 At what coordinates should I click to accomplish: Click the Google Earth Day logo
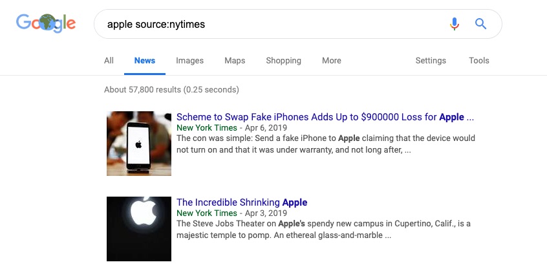(46, 23)
